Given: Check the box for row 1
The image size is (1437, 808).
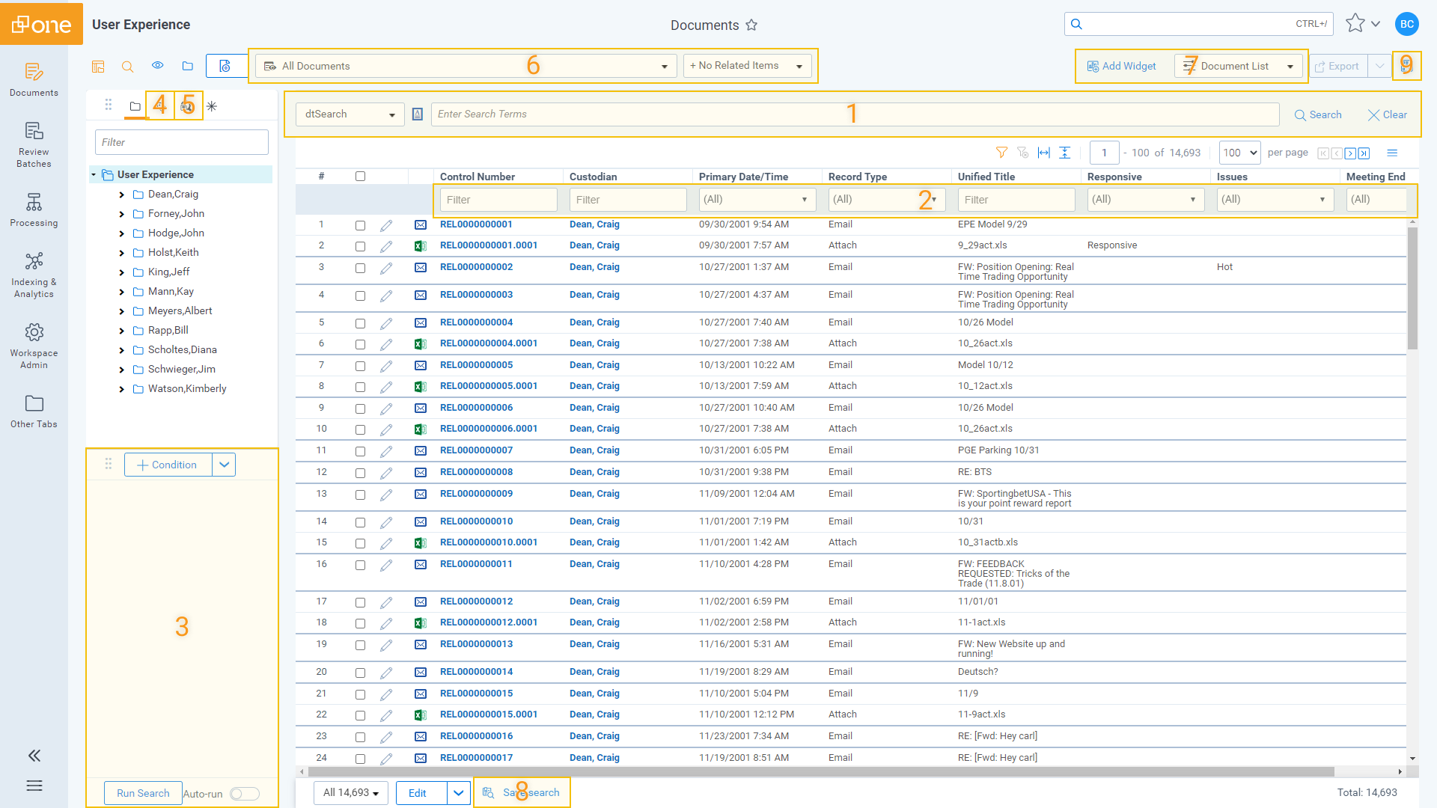Looking at the screenshot, I should pyautogui.click(x=360, y=225).
